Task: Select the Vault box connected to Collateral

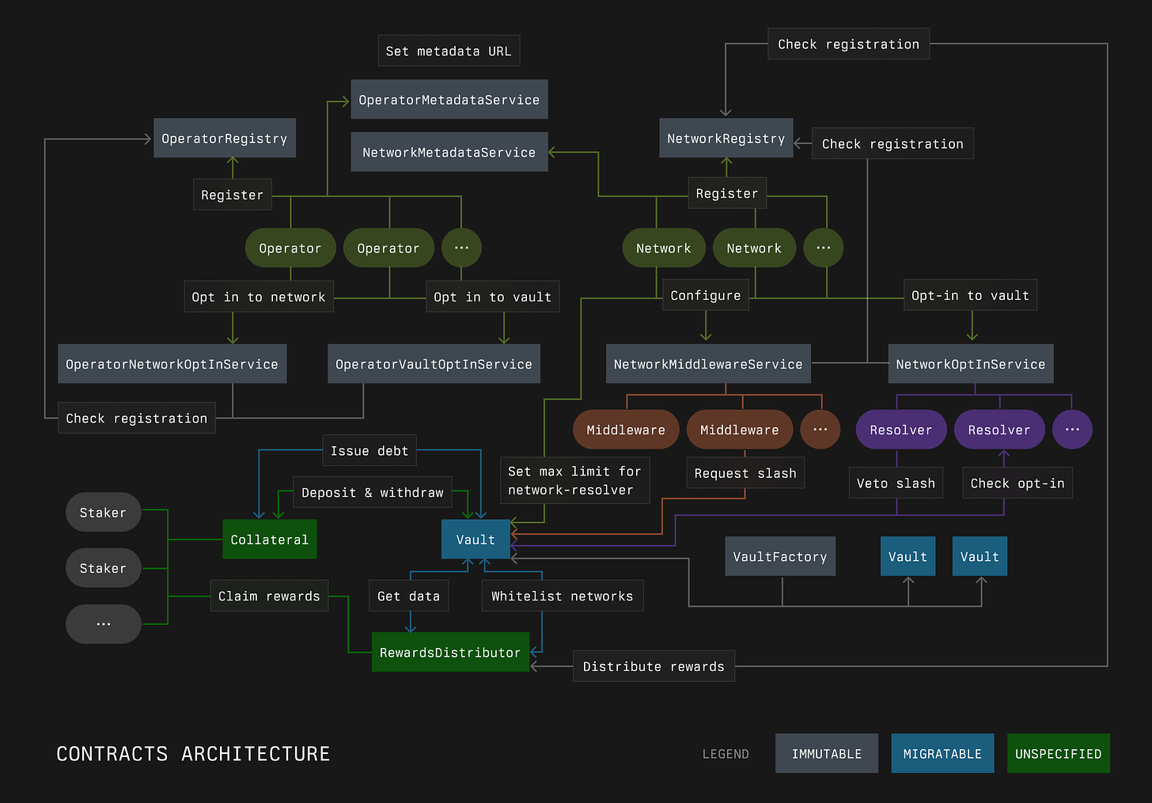Action: 476,540
